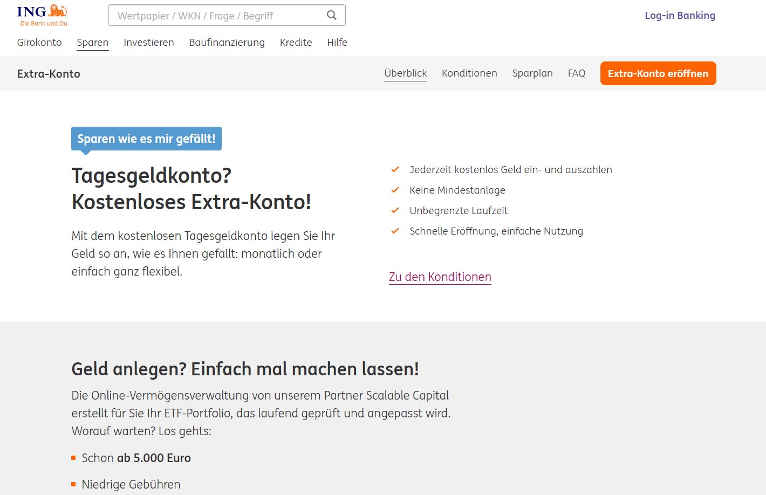Switch to the Überblick tab
This screenshot has height=495, width=766.
(406, 73)
